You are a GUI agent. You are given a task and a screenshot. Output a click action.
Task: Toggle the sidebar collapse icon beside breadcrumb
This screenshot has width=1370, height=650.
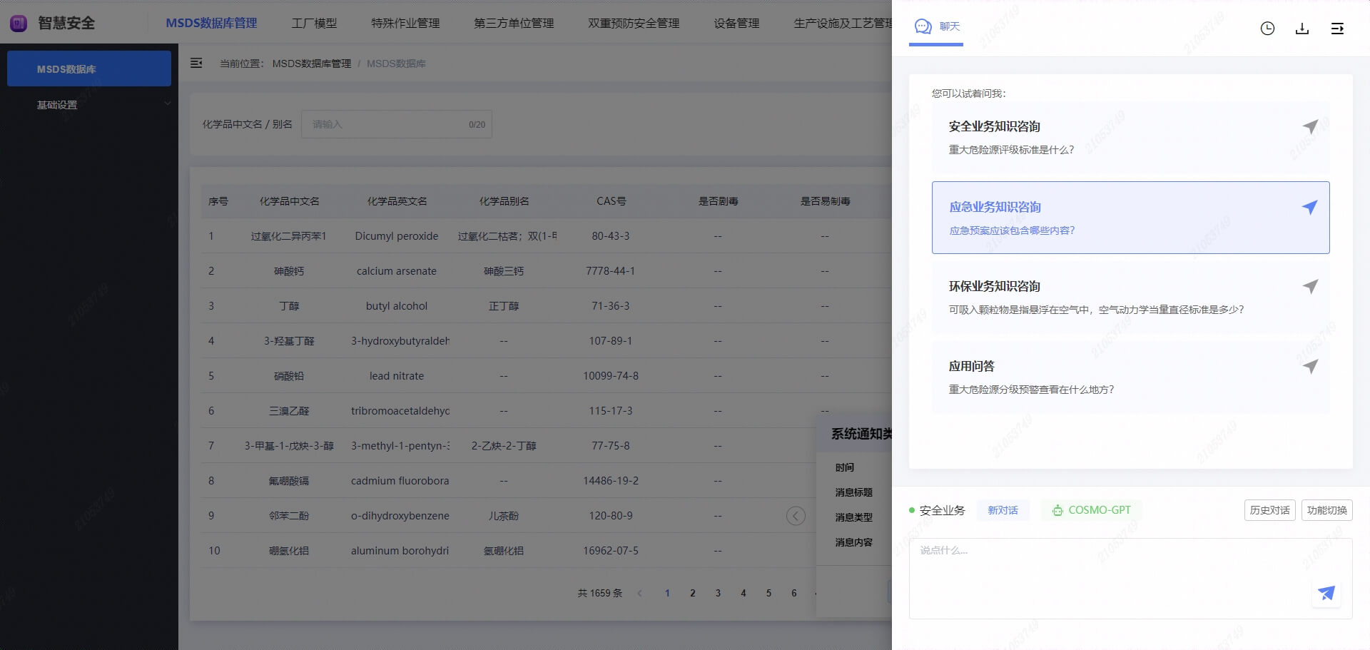coord(196,64)
